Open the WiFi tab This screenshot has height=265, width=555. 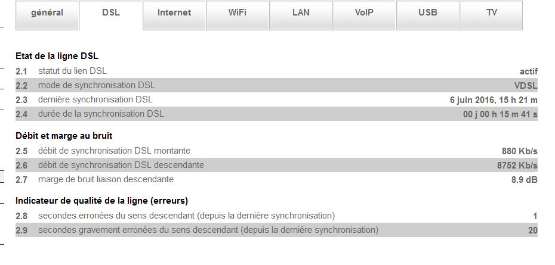click(238, 13)
